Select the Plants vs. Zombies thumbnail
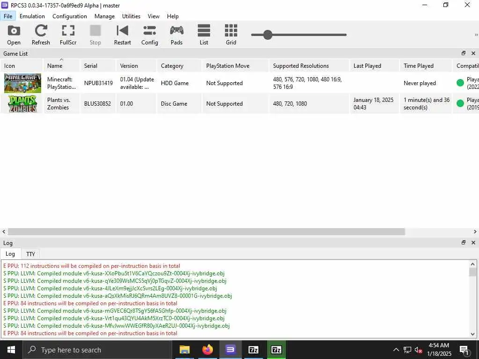 pyautogui.click(x=22, y=104)
